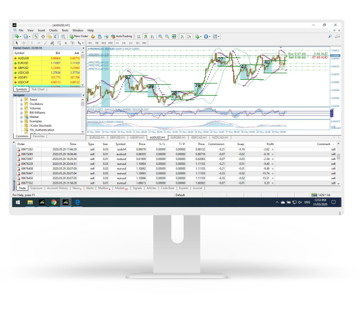
Task: Switch to Tick Chart tab
Action: [38, 89]
